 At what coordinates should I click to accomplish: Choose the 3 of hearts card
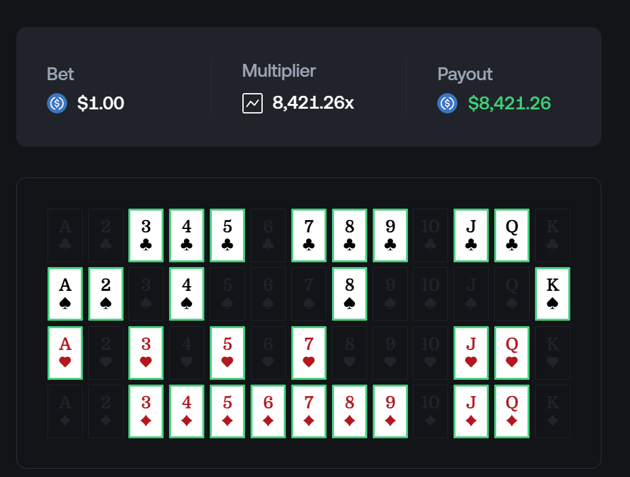146,353
